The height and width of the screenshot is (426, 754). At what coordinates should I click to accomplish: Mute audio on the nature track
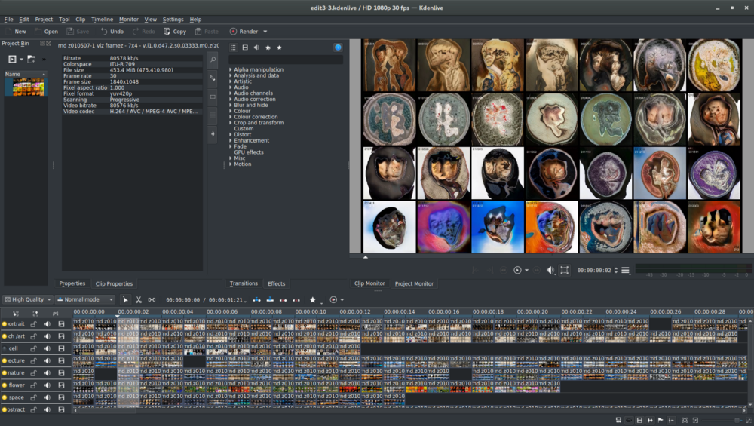pos(48,372)
